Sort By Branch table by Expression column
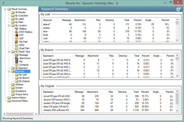The image size is (184, 122). click(57, 56)
